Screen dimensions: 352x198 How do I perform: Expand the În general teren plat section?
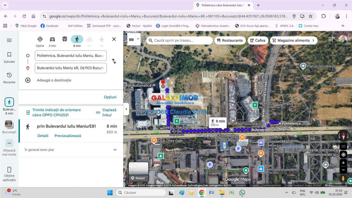[115, 150]
